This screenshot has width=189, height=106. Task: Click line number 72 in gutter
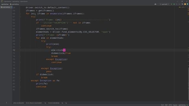pos(14,50)
